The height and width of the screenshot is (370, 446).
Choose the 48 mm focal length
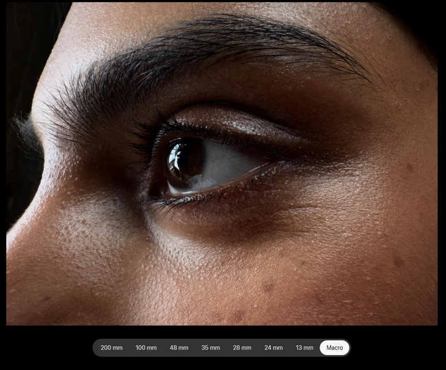click(x=179, y=348)
